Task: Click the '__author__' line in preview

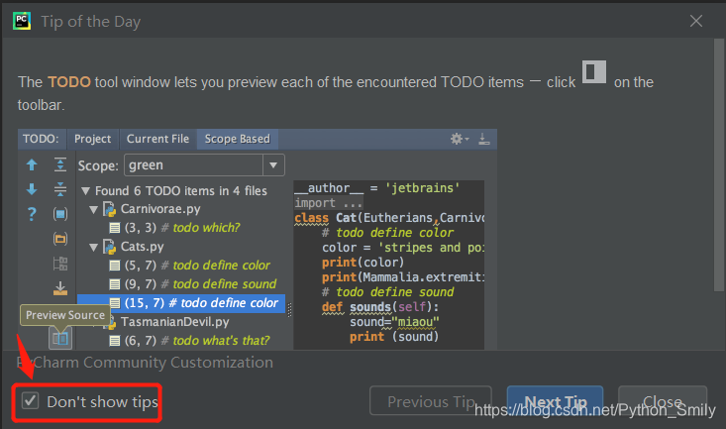Action: click(377, 188)
